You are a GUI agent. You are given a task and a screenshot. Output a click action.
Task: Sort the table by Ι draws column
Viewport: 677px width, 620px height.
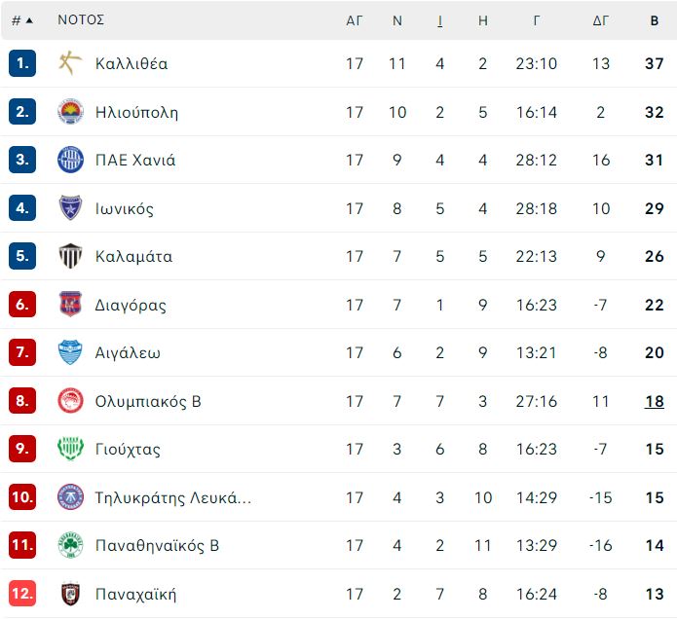pos(439,20)
